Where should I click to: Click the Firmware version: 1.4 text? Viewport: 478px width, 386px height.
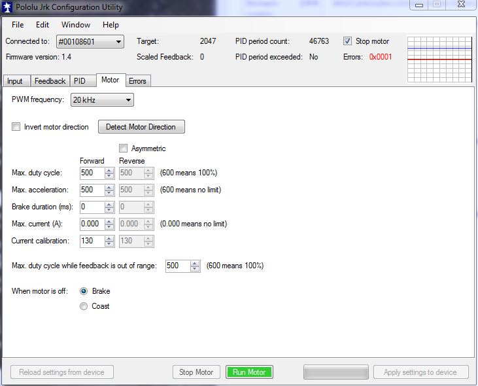[39, 57]
